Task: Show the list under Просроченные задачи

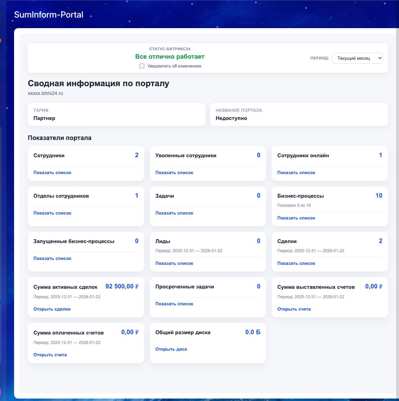Action: (174, 304)
